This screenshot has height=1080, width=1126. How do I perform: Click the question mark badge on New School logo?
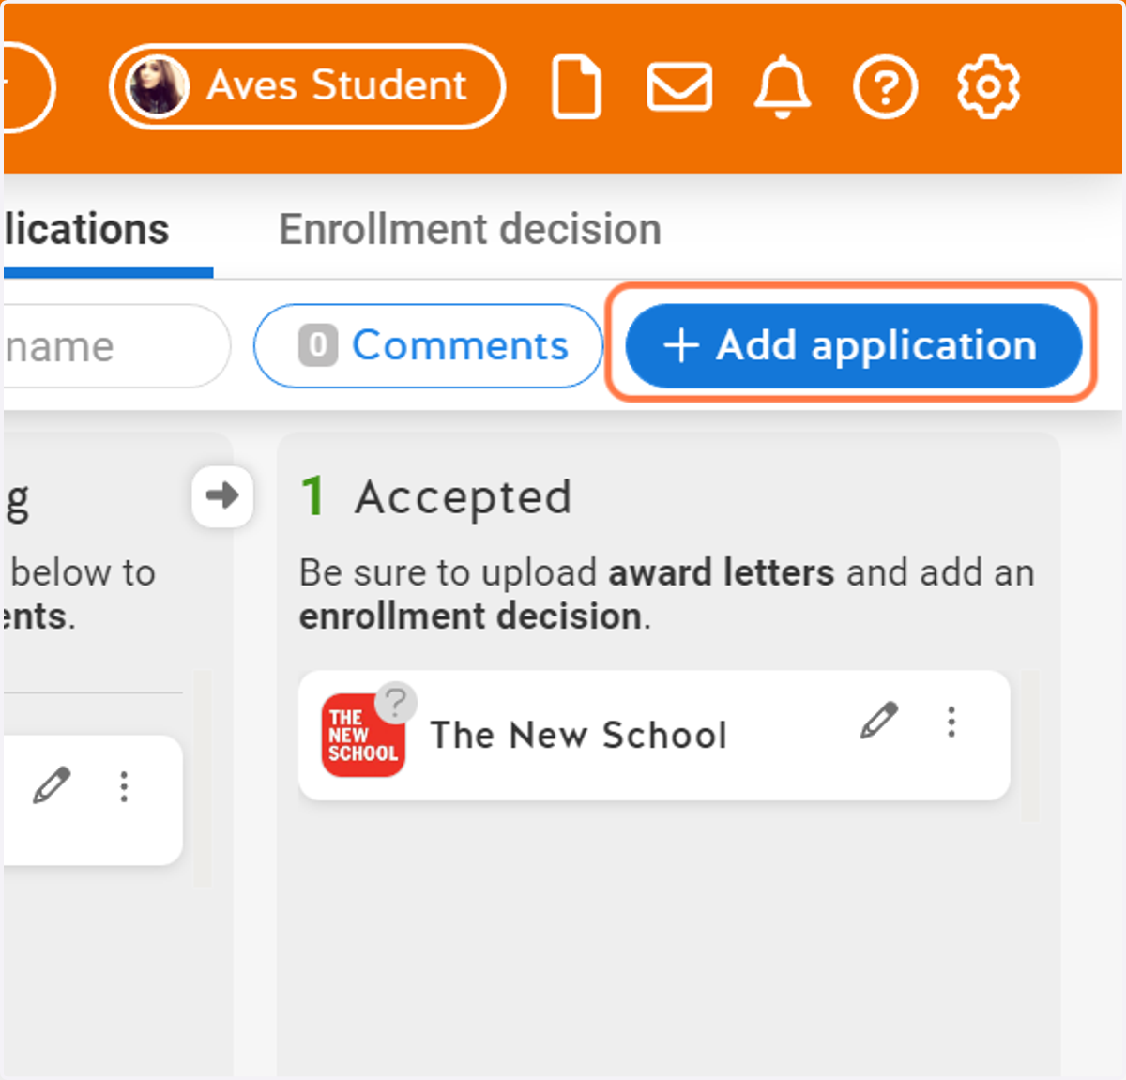pyautogui.click(x=396, y=701)
